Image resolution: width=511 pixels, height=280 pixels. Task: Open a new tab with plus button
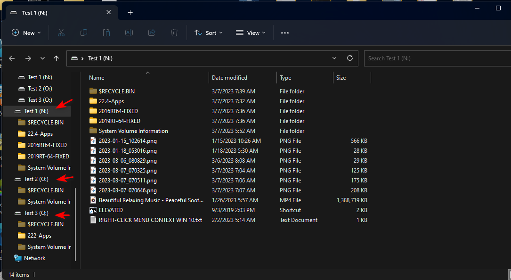[x=130, y=12]
